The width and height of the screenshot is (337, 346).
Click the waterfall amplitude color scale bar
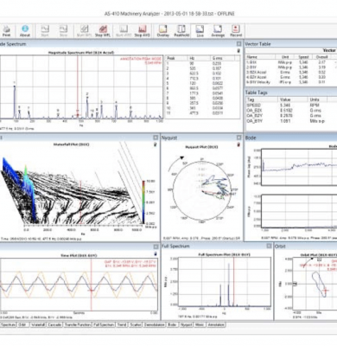[143, 202]
